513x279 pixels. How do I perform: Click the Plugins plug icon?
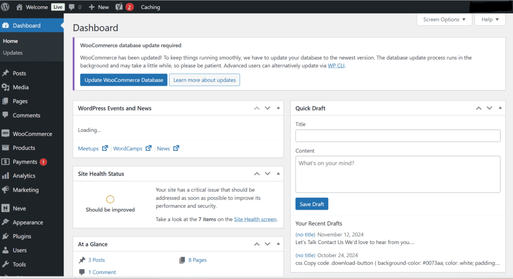coord(6,236)
